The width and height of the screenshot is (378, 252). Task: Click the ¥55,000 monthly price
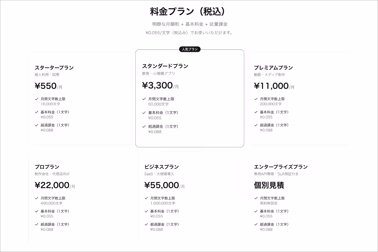point(162,185)
